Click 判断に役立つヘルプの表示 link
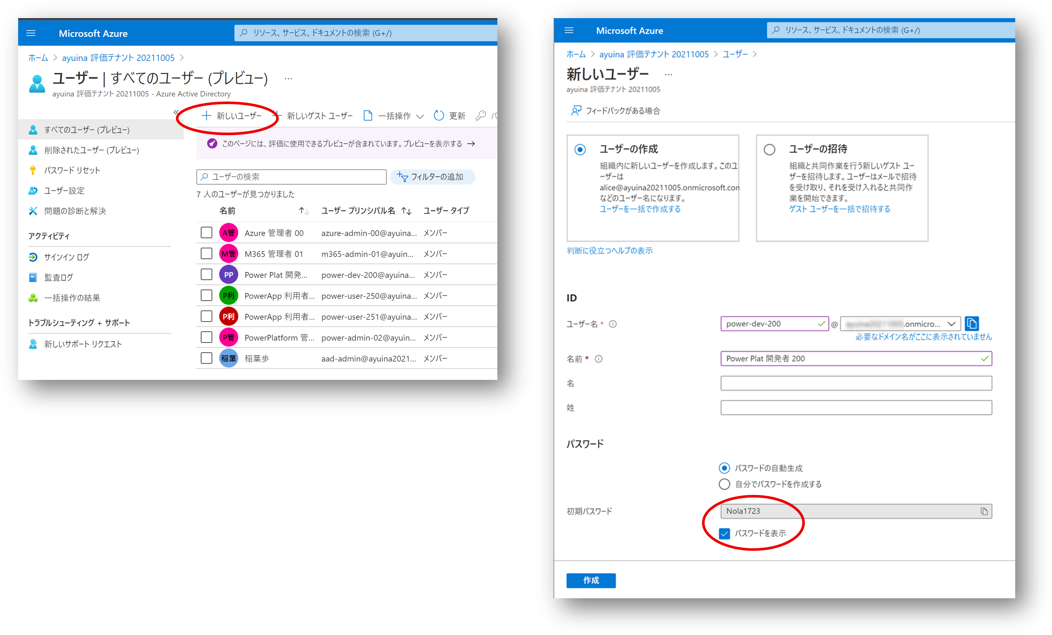 [x=609, y=251]
